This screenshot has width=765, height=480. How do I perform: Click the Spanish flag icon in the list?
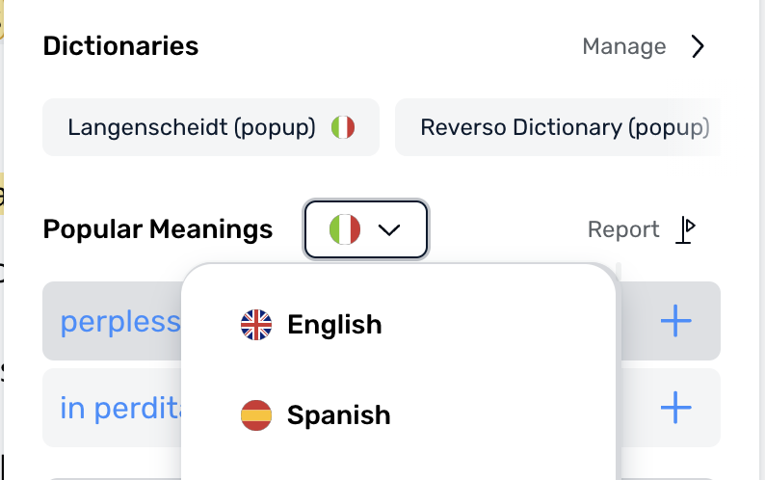(x=256, y=415)
